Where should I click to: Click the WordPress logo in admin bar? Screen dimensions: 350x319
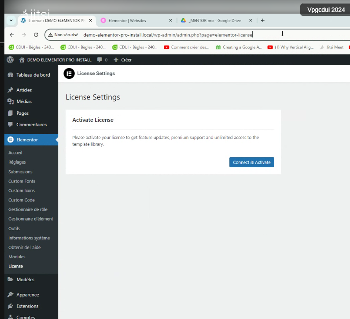pyautogui.click(x=10, y=60)
